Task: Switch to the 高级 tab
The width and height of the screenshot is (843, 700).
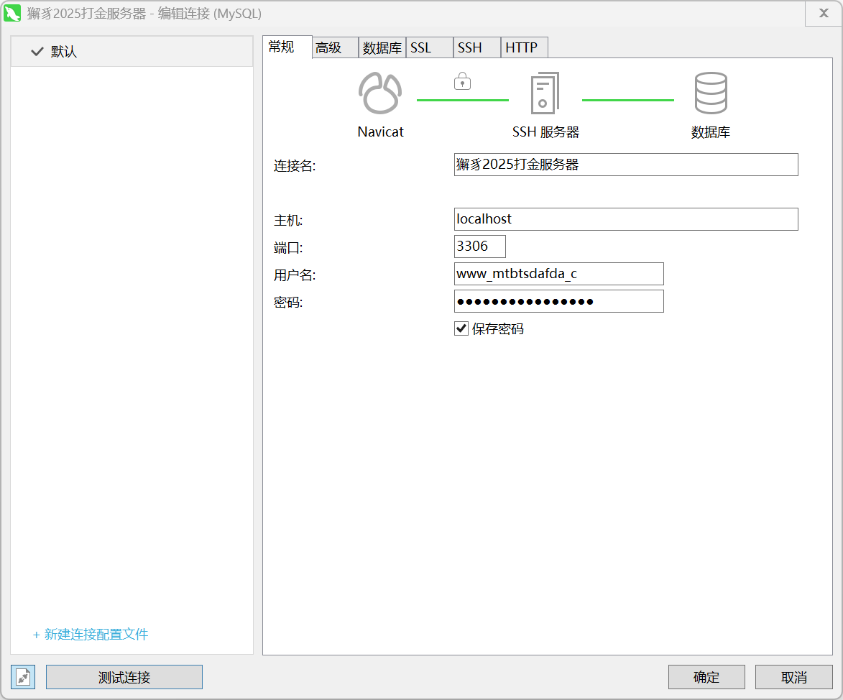Action: tap(329, 48)
